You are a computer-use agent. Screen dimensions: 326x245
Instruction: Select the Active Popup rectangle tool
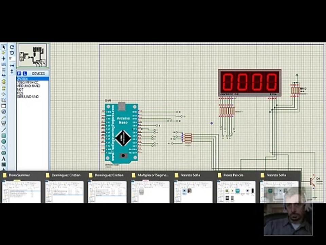pos(3,106)
